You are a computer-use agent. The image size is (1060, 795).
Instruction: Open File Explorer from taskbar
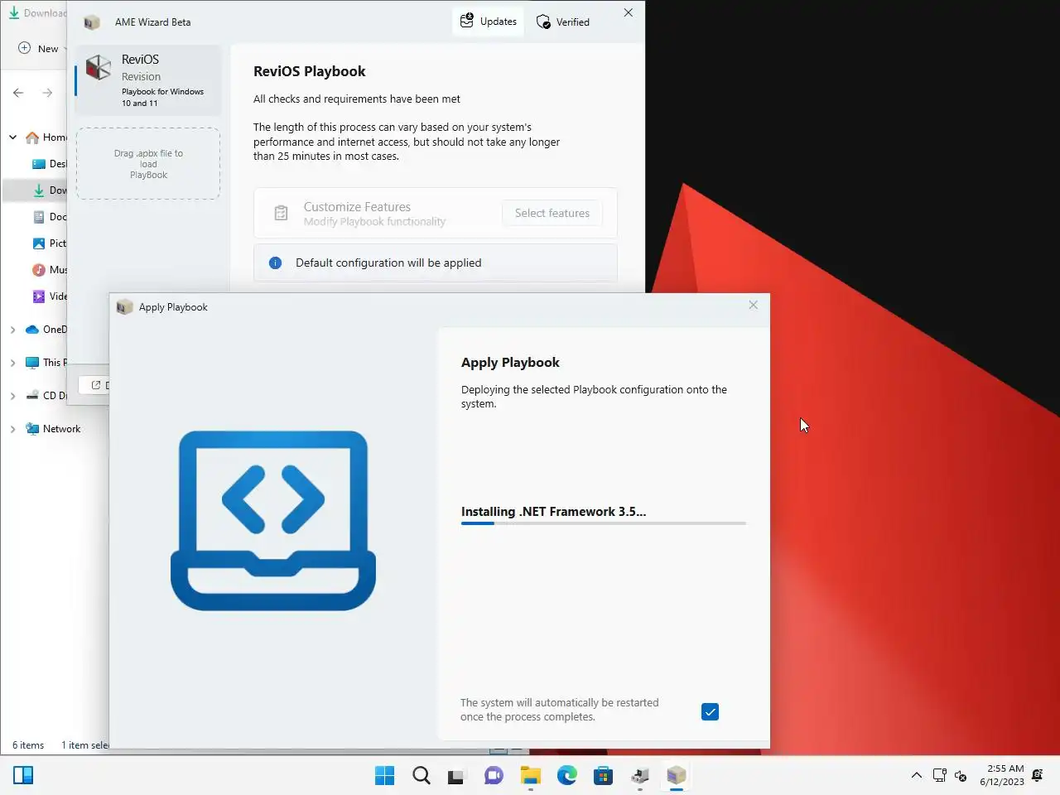530,776
